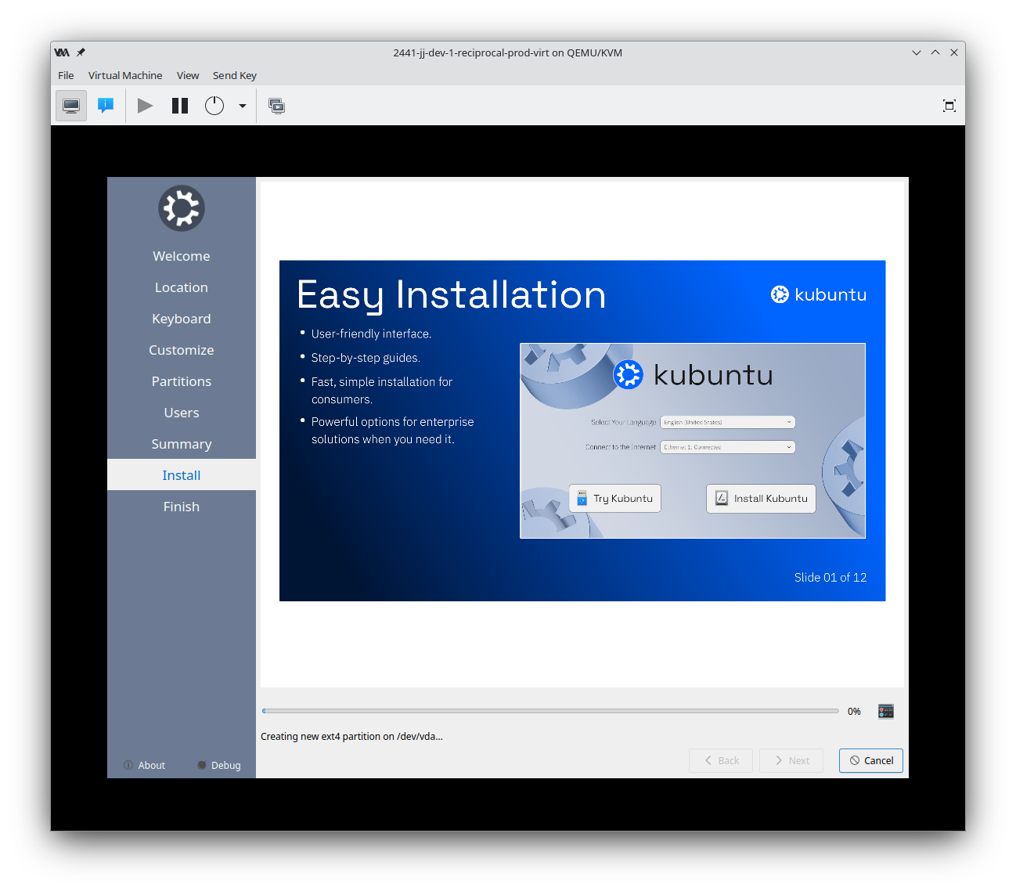1016x891 pixels.
Task: Open the Virtual Machine menu
Action: click(x=125, y=75)
